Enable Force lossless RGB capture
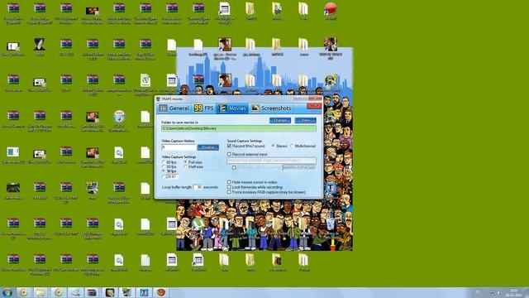The image size is (529, 298). (x=229, y=192)
